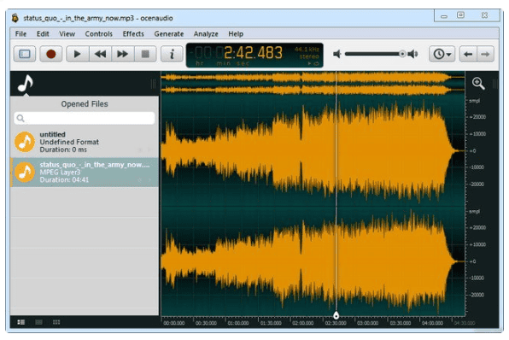Open the File menu

(20, 34)
